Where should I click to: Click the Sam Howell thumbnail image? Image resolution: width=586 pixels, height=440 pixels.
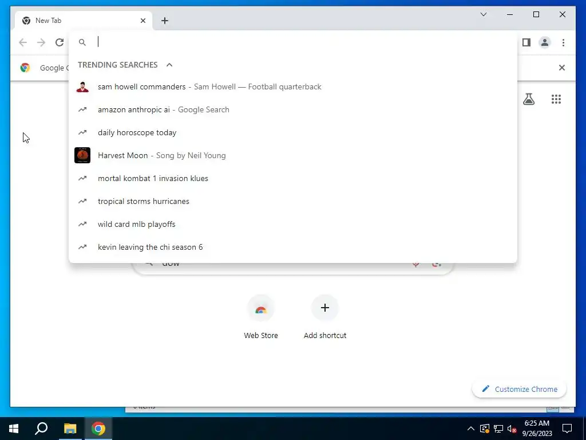[x=82, y=87]
